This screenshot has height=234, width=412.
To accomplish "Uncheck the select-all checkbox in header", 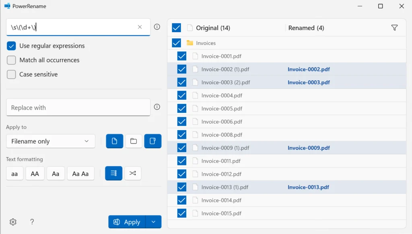I will click(176, 28).
